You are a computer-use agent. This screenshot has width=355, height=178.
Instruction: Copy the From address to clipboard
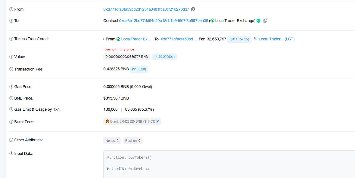[x=193, y=9]
